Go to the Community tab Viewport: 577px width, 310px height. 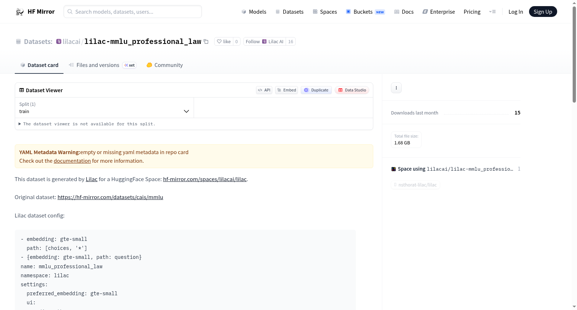point(164,65)
